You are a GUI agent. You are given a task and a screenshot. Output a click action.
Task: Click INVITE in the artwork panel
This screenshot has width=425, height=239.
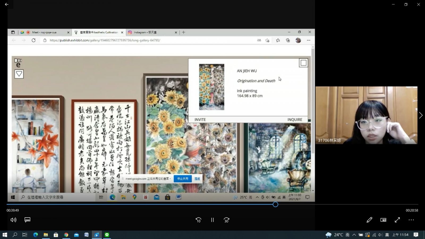click(x=200, y=119)
